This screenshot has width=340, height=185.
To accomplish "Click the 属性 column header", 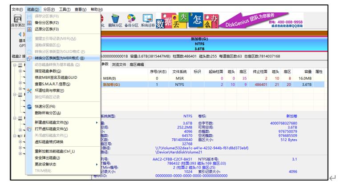I will click(x=319, y=72).
